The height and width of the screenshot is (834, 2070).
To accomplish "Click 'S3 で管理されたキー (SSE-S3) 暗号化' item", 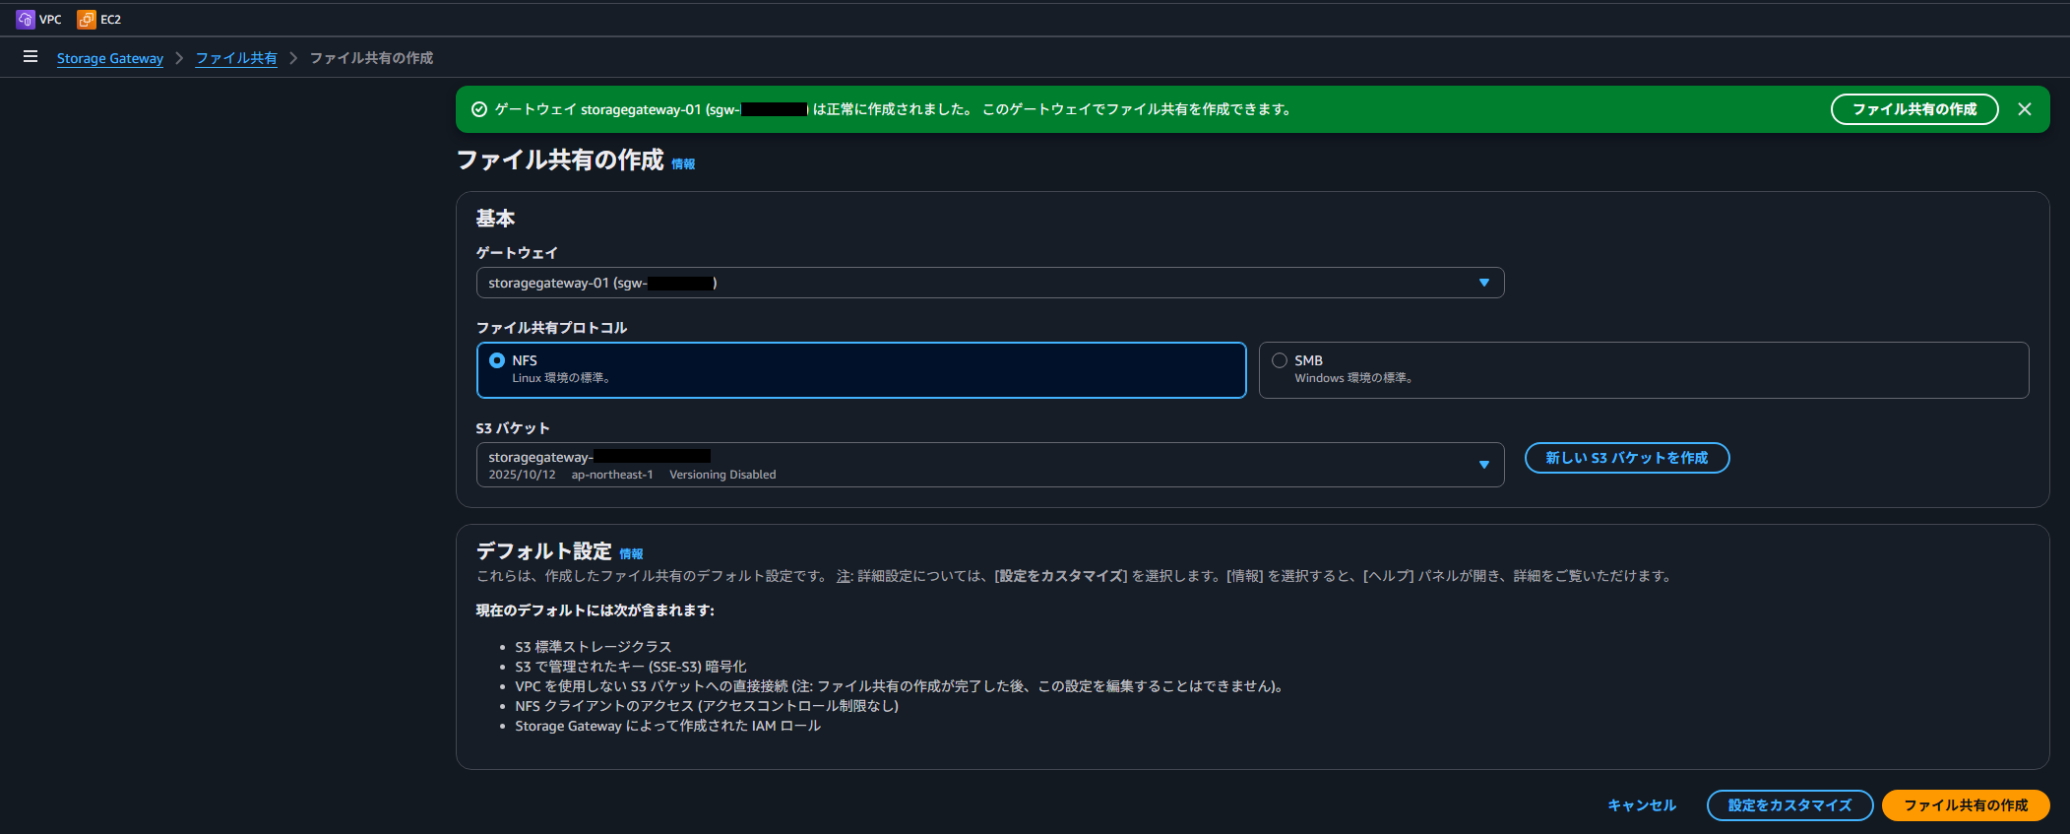I will tap(631, 667).
